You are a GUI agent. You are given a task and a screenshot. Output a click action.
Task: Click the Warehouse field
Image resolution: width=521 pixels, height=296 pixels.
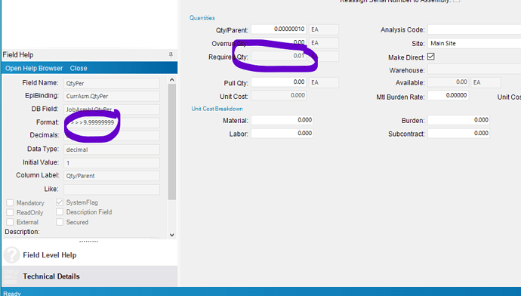(474, 69)
